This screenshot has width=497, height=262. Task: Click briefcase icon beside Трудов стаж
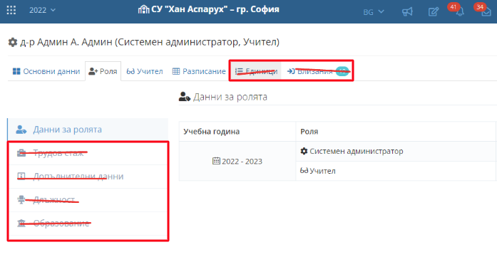[x=21, y=153]
